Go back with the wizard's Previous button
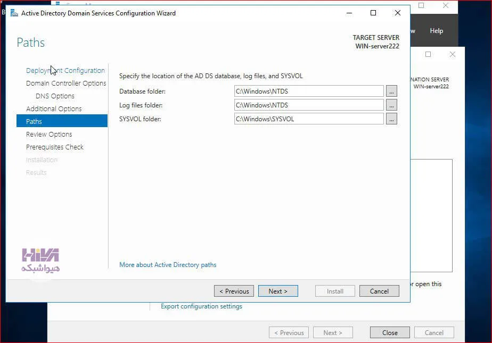The width and height of the screenshot is (492, 343). [x=234, y=291]
